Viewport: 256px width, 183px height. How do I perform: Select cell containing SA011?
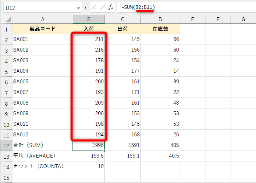pyautogui.click(x=43, y=124)
